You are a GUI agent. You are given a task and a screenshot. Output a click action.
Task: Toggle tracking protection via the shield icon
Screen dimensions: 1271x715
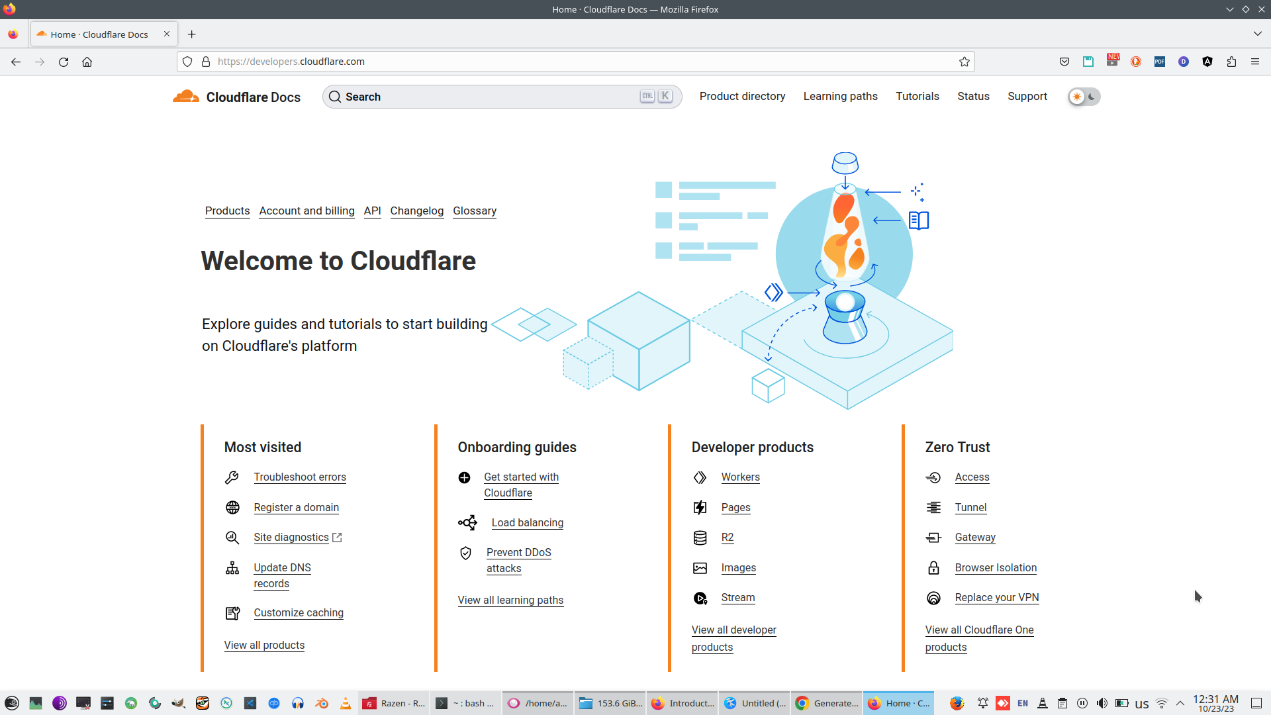click(x=188, y=62)
